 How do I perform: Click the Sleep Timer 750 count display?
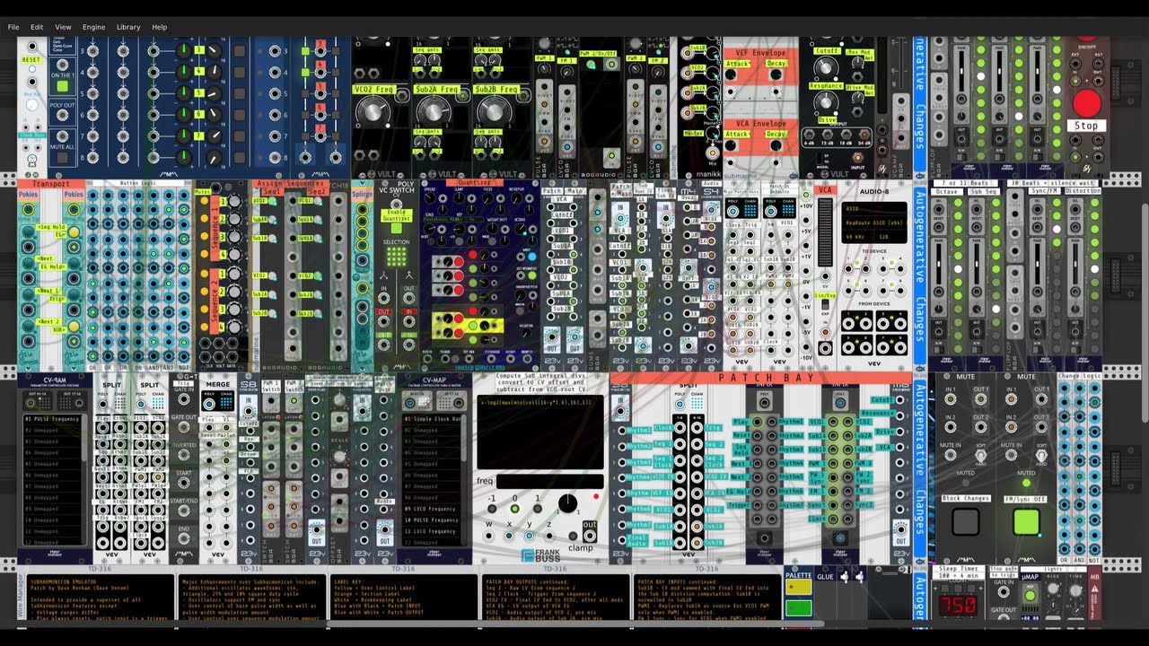(957, 606)
